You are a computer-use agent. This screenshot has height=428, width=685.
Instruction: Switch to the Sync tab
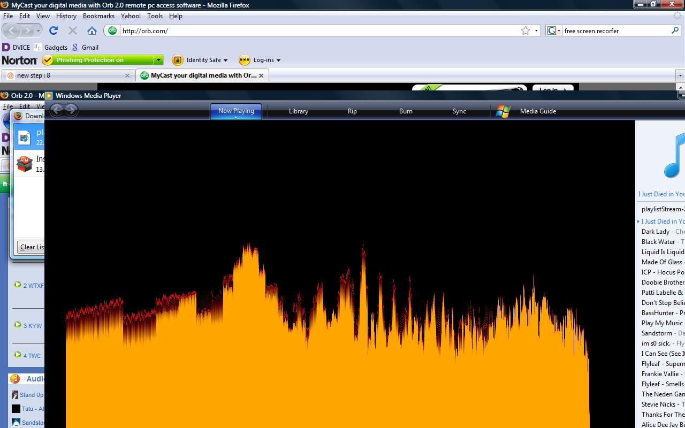(459, 111)
